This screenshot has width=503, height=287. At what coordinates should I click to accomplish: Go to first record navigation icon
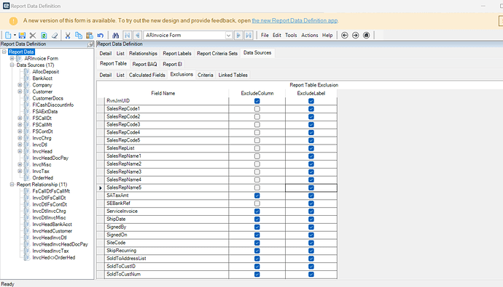pyautogui.click(x=128, y=35)
